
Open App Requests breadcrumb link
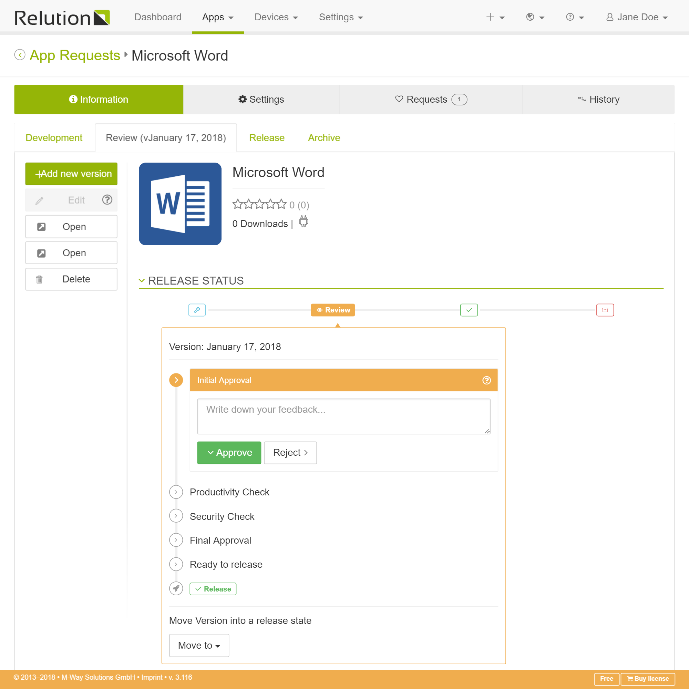pyautogui.click(x=75, y=55)
